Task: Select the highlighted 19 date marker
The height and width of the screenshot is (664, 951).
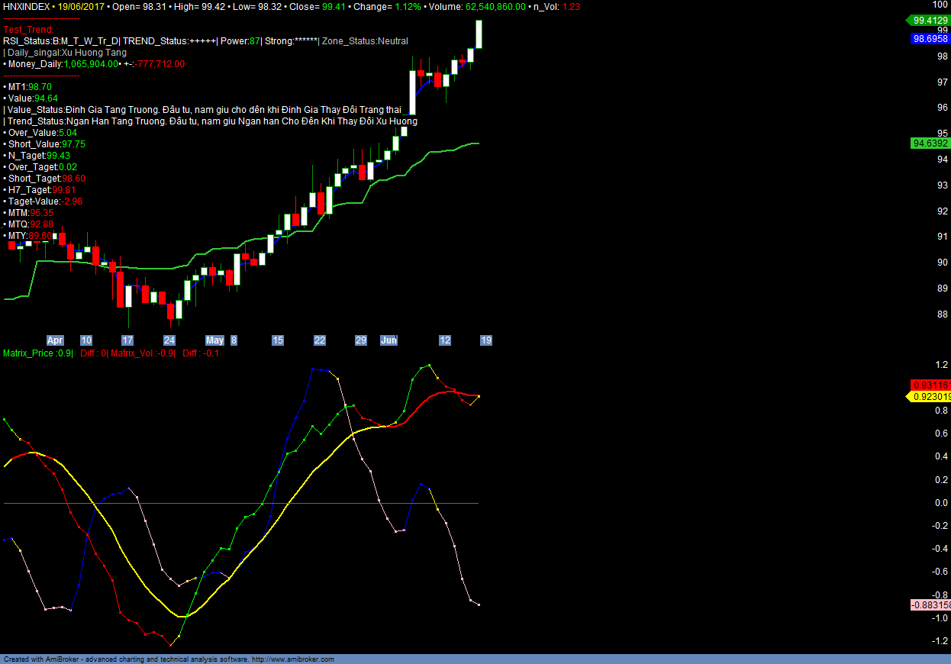Action: (485, 340)
